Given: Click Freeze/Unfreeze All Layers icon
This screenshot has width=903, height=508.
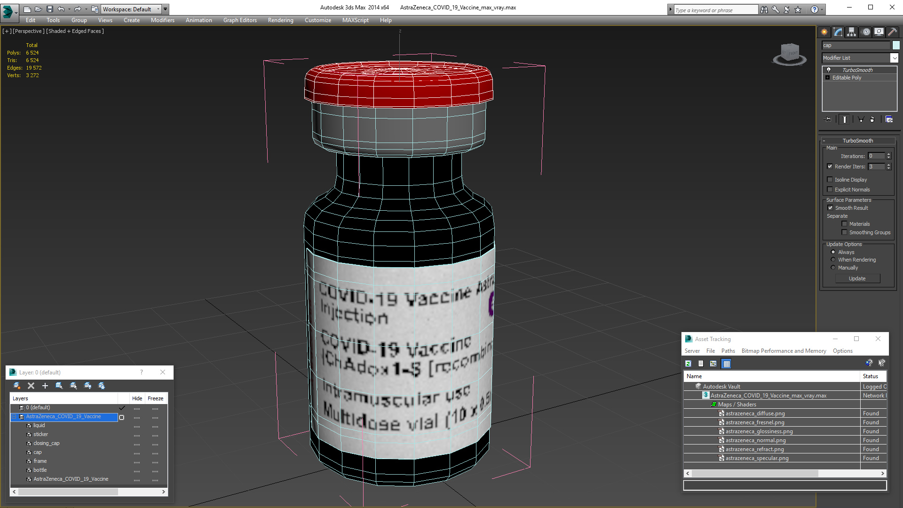Looking at the screenshot, I should [x=102, y=386].
